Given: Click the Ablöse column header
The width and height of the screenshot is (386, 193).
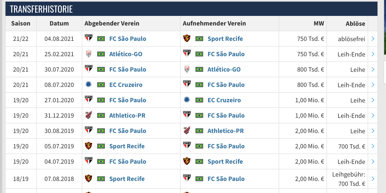Looking at the screenshot, I should [355, 24].
